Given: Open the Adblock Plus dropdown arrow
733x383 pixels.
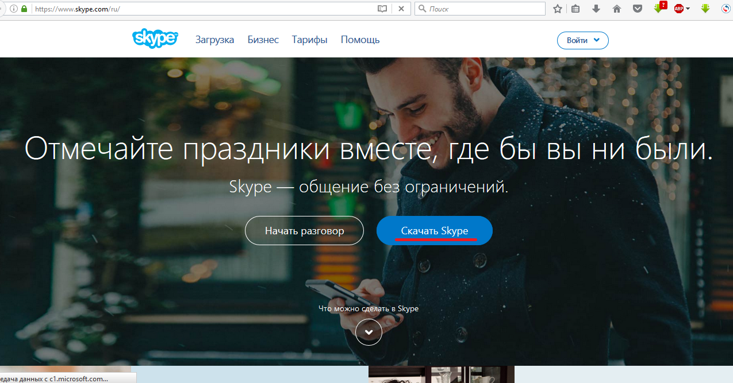Looking at the screenshot, I should point(688,9).
